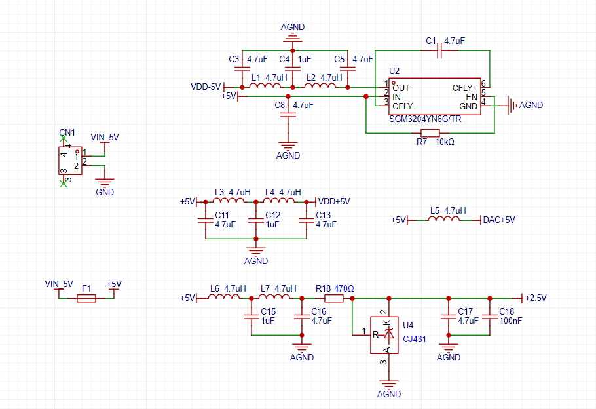Select capacitor C11 symbol

point(206,220)
